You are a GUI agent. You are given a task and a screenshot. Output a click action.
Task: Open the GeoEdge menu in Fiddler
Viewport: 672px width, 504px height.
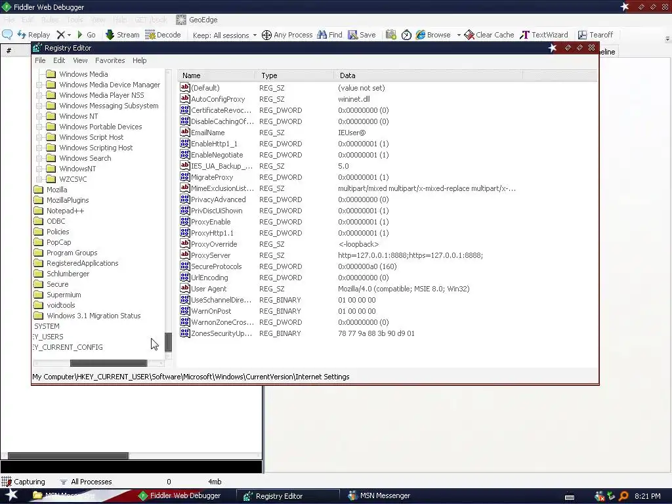click(x=197, y=20)
